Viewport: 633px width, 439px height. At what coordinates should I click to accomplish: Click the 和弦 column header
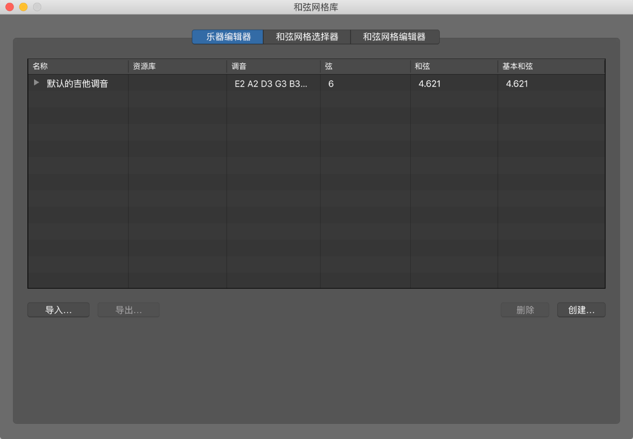[454, 67]
